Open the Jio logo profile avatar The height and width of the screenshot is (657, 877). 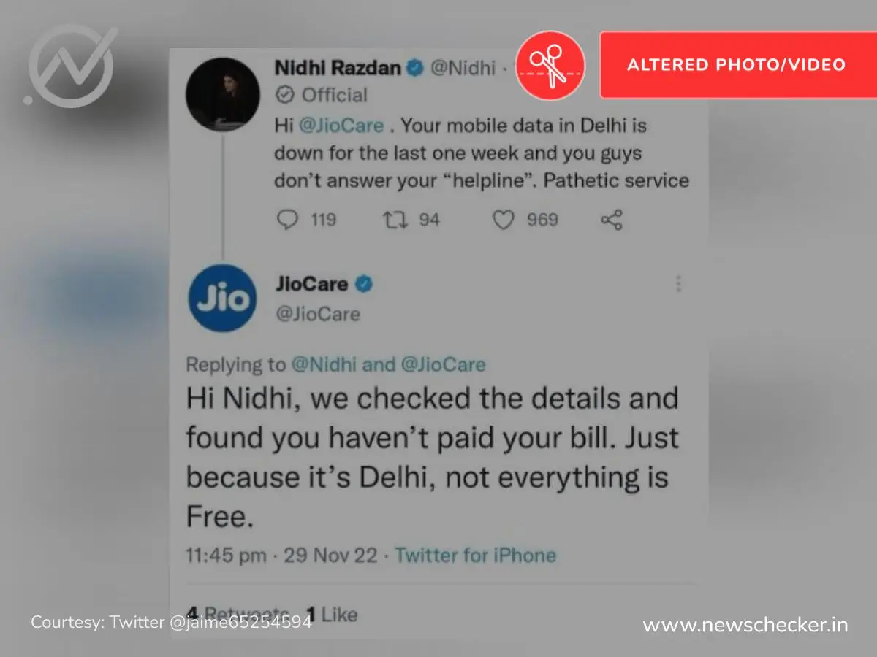pos(222,298)
